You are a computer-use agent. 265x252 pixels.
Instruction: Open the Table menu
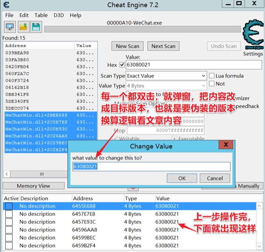(41, 15)
